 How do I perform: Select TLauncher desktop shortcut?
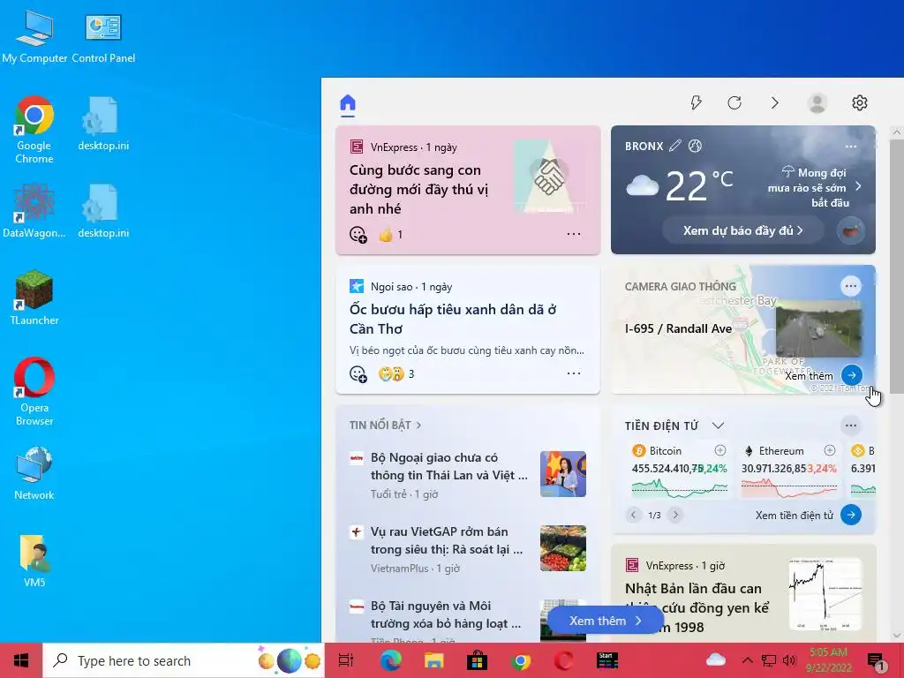34,298
